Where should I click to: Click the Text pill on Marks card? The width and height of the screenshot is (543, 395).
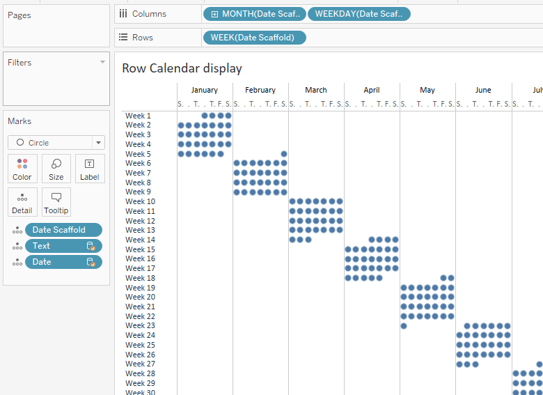point(56,246)
